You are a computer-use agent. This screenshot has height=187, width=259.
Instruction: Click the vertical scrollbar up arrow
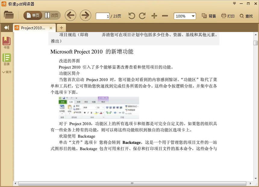click(255, 35)
